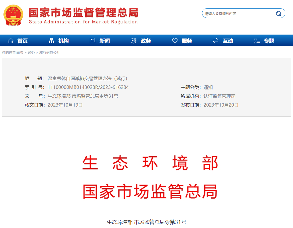Click the document number 生态环境部 市场监管总局令第31号 in the info table
293x228 pixels.
point(83,96)
